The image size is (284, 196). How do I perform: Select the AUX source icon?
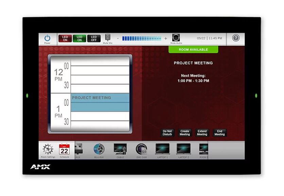click(78, 149)
